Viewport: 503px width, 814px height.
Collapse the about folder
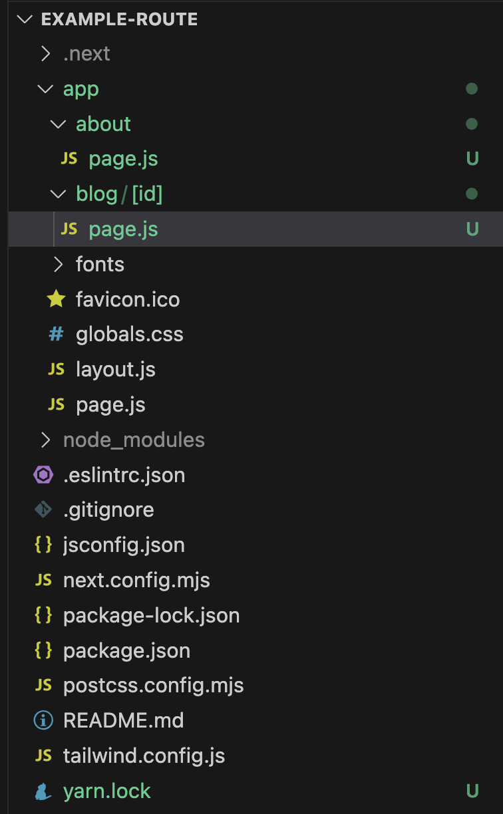(59, 124)
